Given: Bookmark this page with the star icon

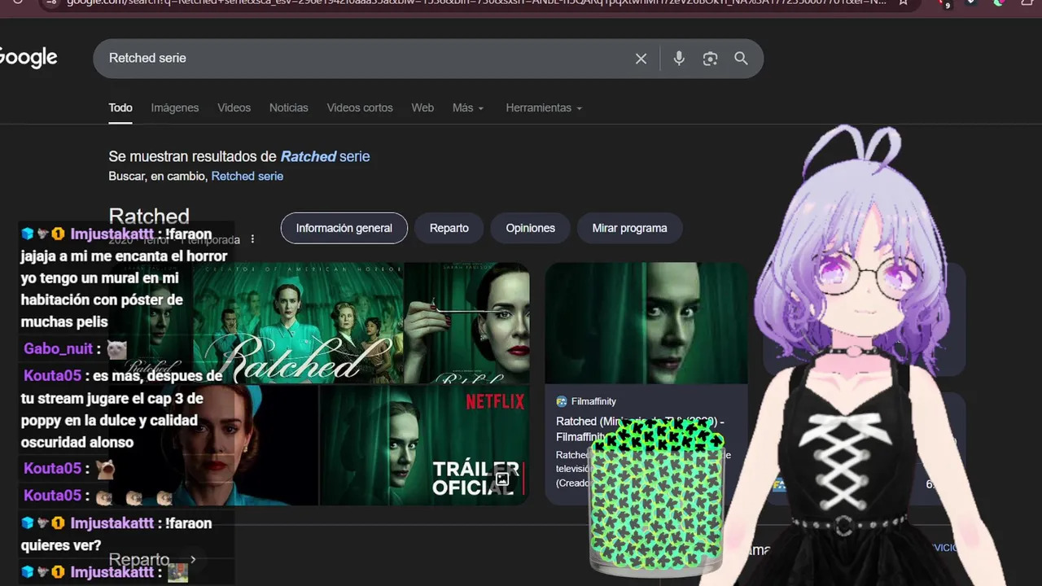Looking at the screenshot, I should point(903,2).
